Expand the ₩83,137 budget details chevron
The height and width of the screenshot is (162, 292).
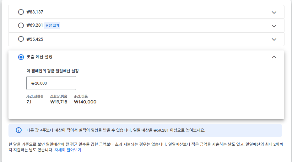pos(274,13)
